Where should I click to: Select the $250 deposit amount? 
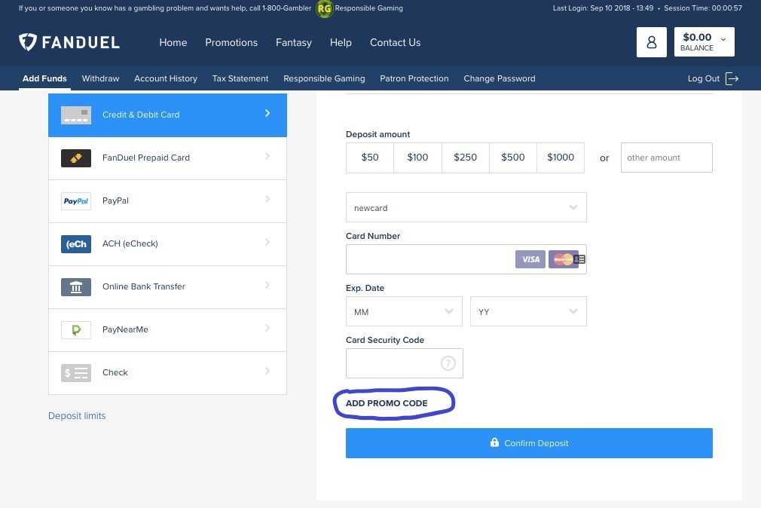(x=465, y=158)
